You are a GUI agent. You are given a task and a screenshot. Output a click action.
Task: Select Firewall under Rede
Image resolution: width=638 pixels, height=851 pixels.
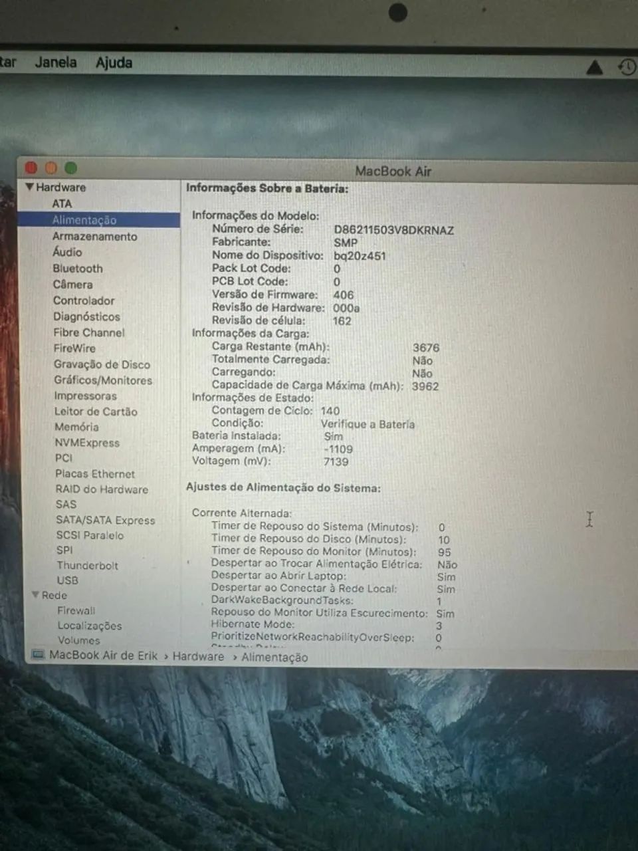76,610
